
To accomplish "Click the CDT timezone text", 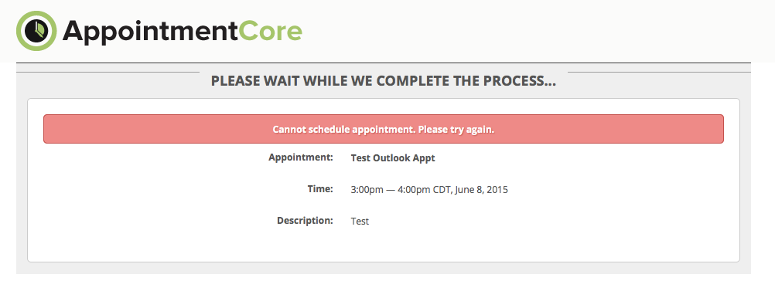I will [x=442, y=189].
